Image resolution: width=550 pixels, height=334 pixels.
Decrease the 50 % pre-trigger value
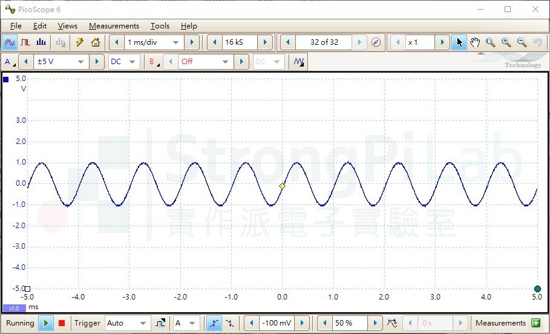tap(325, 323)
